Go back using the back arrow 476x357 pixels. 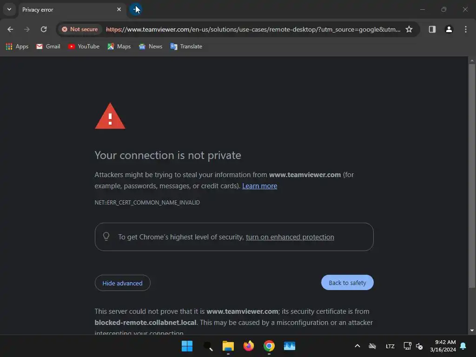coord(10,29)
